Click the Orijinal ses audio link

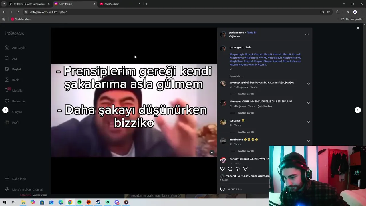(235, 37)
